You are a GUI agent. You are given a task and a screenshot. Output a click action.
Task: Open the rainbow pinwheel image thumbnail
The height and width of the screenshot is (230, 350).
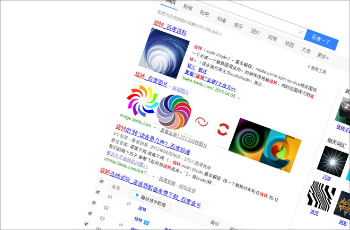(143, 101)
